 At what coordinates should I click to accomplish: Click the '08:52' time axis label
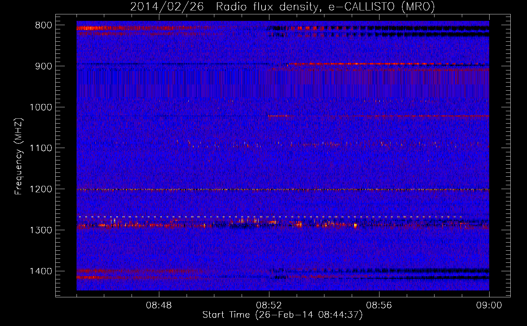coord(269,305)
